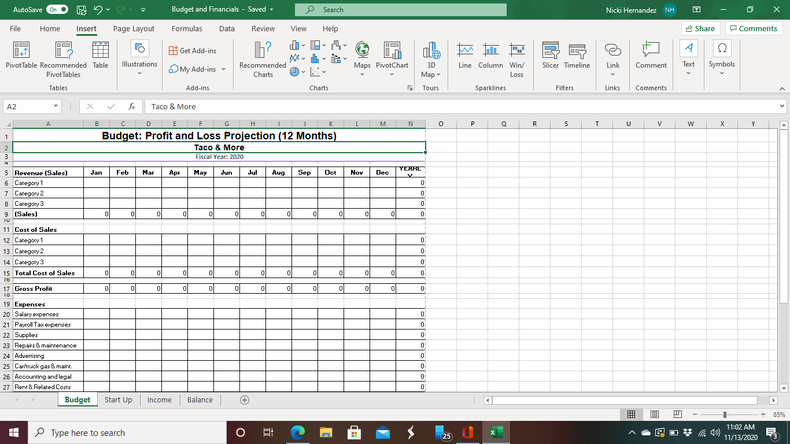This screenshot has height=444, width=790.
Task: Click Insert Function fx button
Action: 132,106
